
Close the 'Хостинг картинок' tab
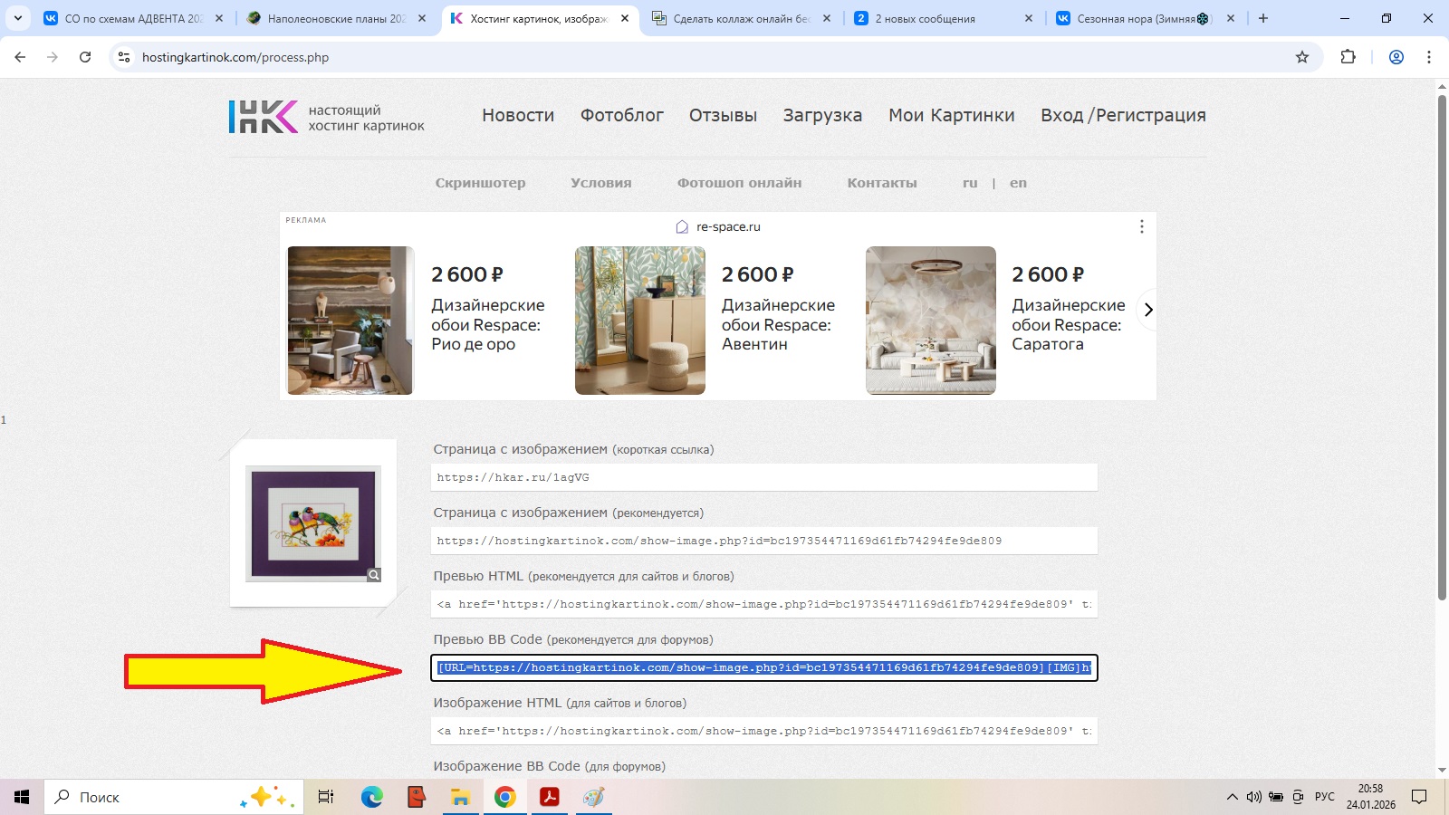pyautogui.click(x=625, y=18)
